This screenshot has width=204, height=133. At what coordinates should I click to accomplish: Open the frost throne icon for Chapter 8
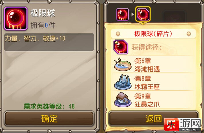point(123,82)
